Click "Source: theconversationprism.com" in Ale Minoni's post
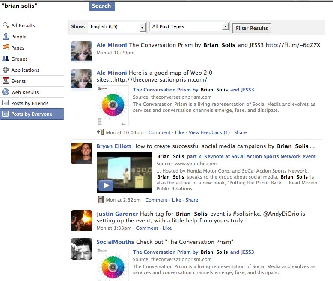Viewport: 333px width, 281px height. coord(172,97)
